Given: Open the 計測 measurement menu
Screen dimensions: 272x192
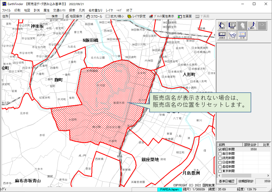Looking at the screenshot, I should pyautogui.click(x=37, y=10).
